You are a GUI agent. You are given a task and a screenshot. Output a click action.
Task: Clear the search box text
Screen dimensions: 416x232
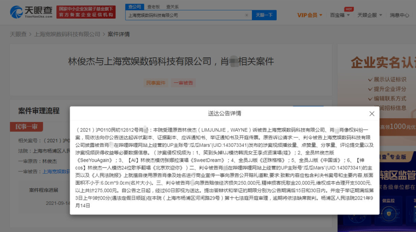246,15
